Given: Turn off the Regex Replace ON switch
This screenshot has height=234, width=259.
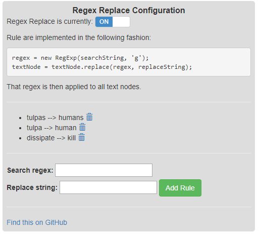Looking at the screenshot, I should click(x=113, y=22).
